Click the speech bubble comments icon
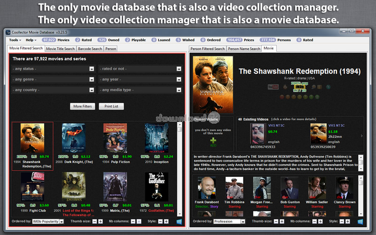This screenshot has width=376, height=235. click(313, 87)
